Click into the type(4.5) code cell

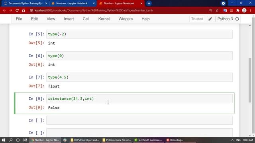139,77
